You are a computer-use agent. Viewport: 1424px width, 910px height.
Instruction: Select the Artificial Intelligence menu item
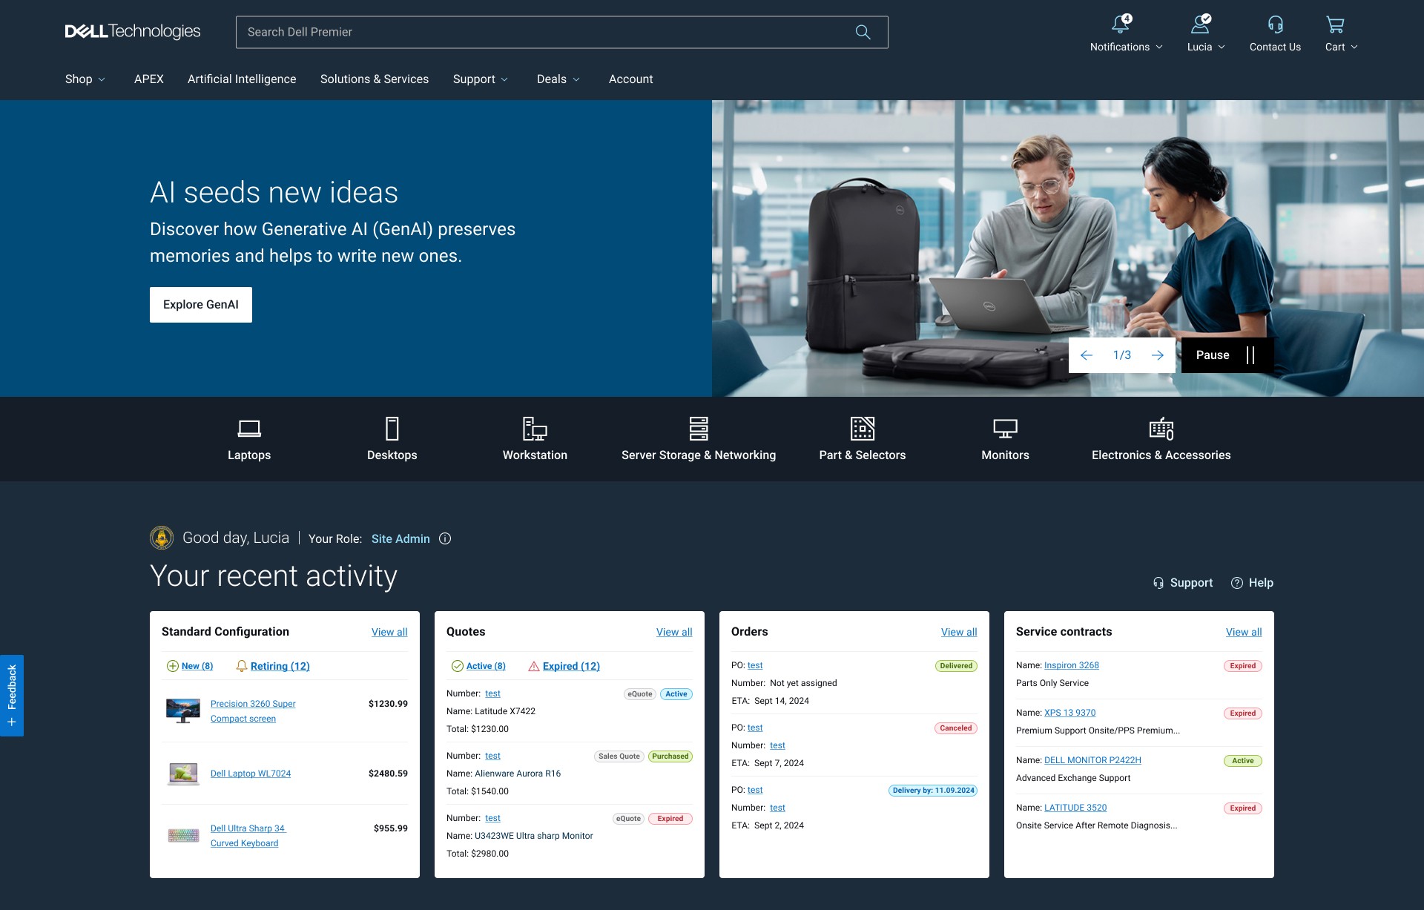(x=242, y=79)
